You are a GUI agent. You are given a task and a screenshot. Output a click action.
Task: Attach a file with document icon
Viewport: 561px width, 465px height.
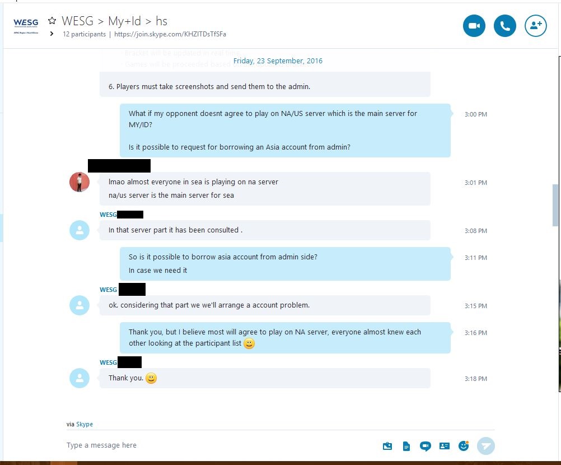pos(406,446)
